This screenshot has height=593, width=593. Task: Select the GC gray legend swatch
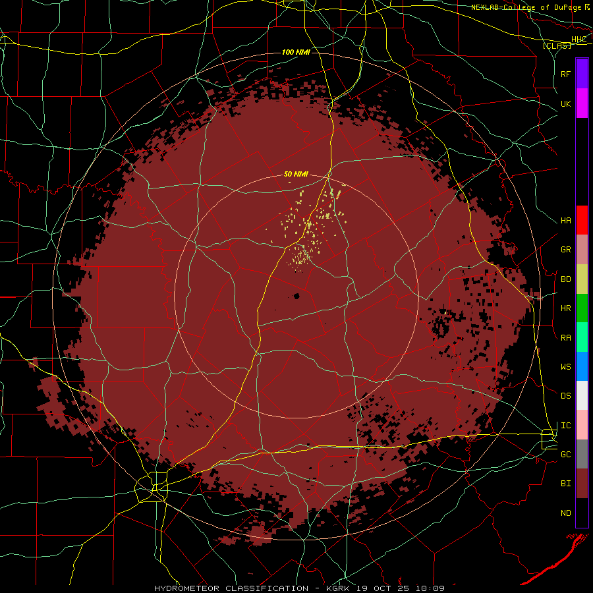coord(582,454)
